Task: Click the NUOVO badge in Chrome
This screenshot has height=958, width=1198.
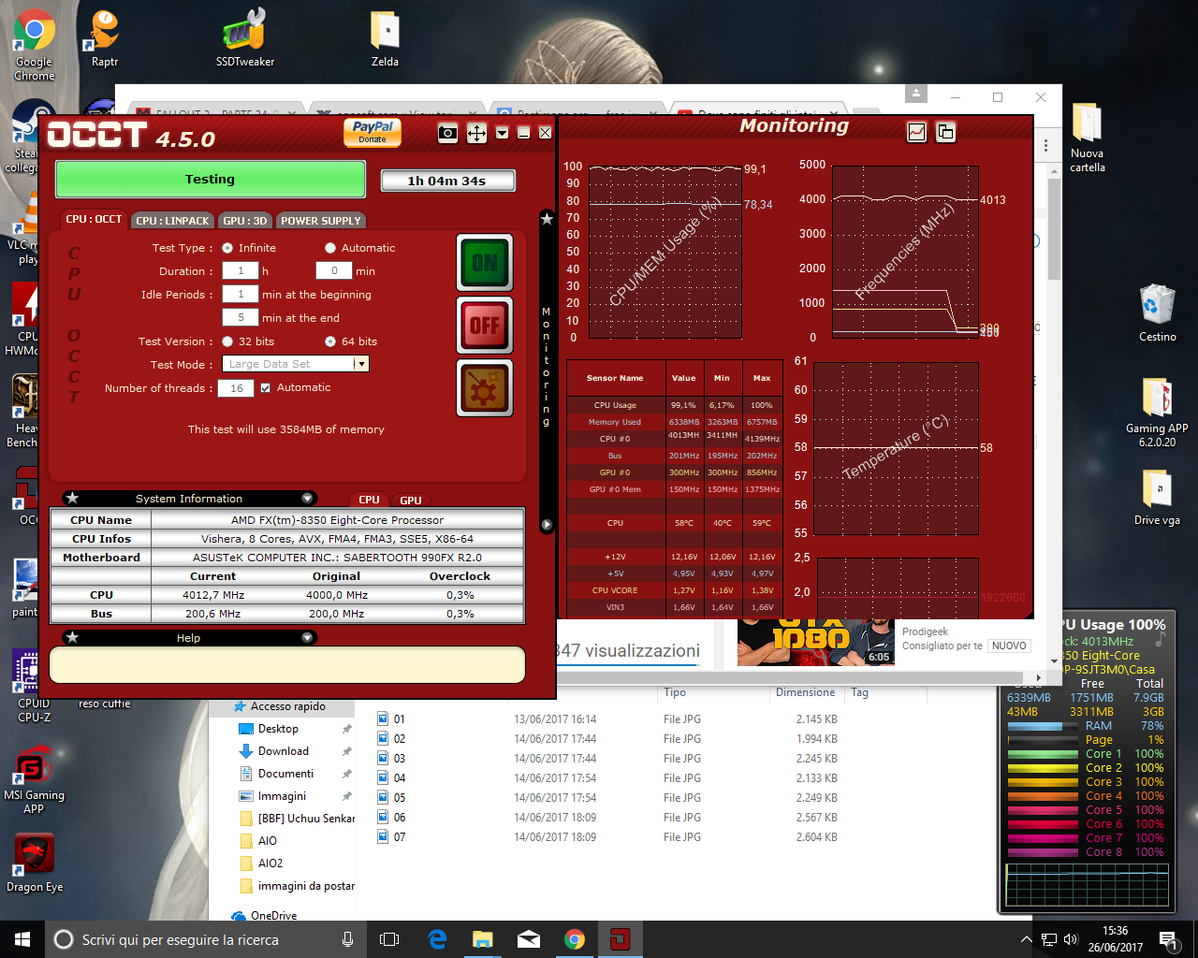Action: click(1009, 646)
